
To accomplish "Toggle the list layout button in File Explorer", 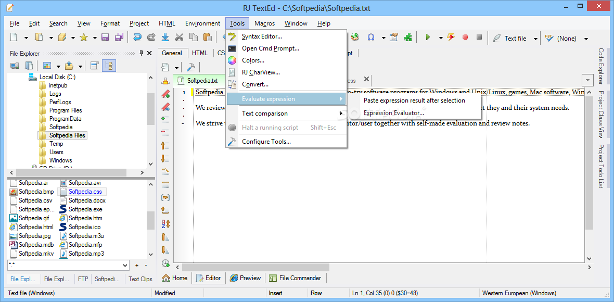I will click(x=94, y=66).
